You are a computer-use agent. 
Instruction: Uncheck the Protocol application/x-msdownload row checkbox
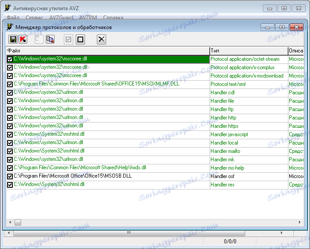(x=10, y=76)
